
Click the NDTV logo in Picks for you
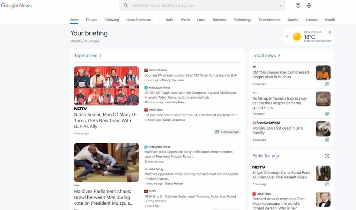click(x=259, y=167)
